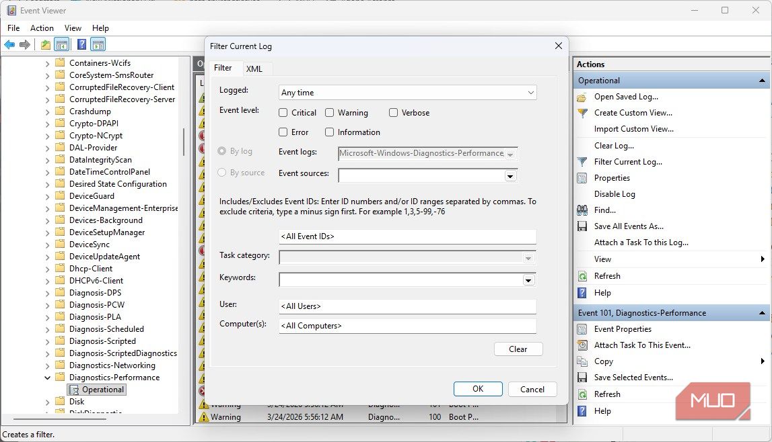Expand the Containers-Wcifs tree node
The width and height of the screenshot is (772, 442).
tap(47, 63)
